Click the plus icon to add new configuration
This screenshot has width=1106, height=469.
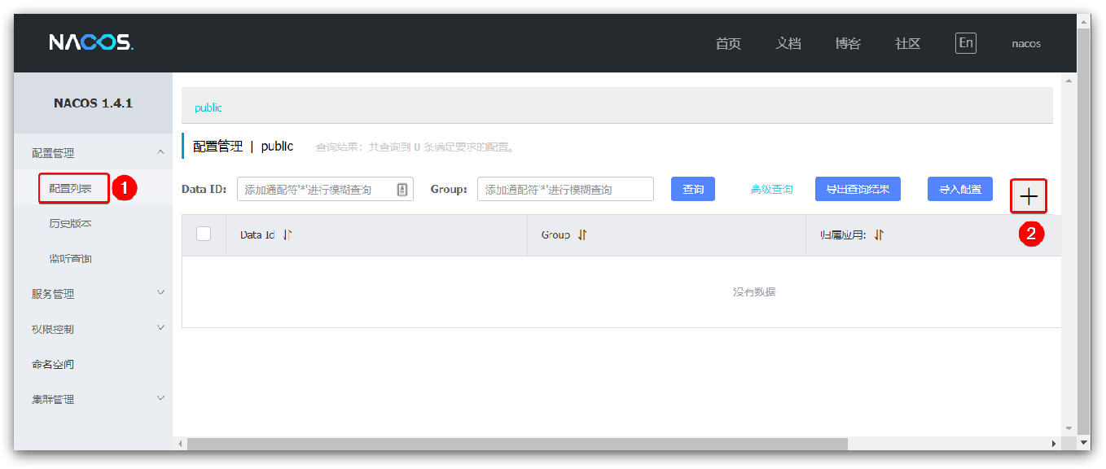click(1028, 195)
